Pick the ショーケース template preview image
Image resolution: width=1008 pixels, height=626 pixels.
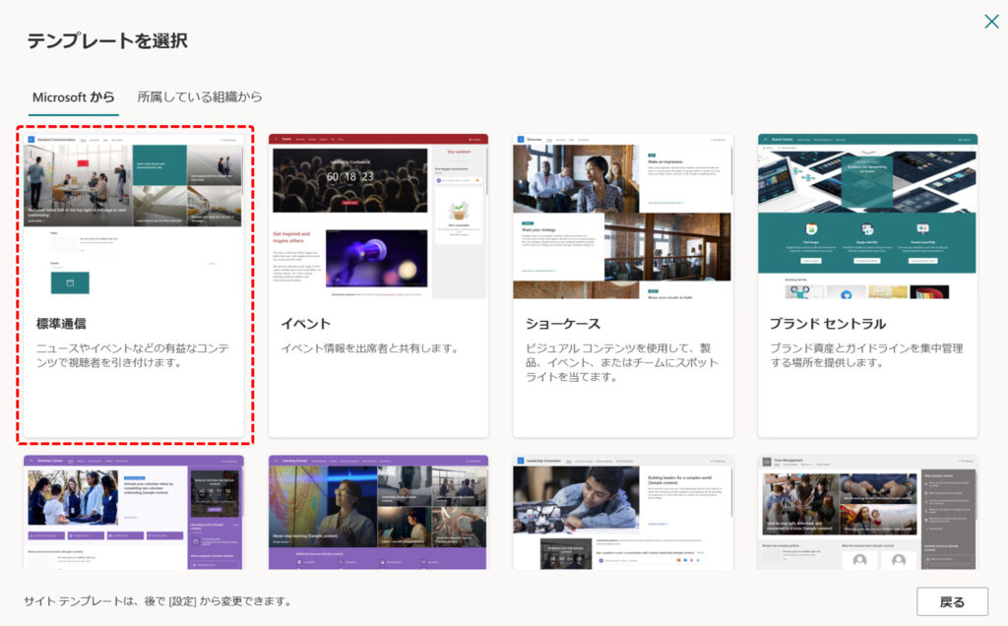(x=623, y=217)
